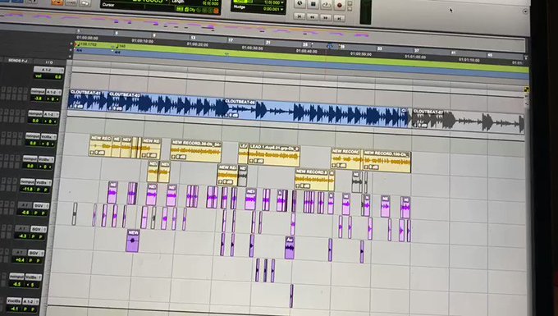Click the Dly delay compensation indicator

click(x=193, y=10)
